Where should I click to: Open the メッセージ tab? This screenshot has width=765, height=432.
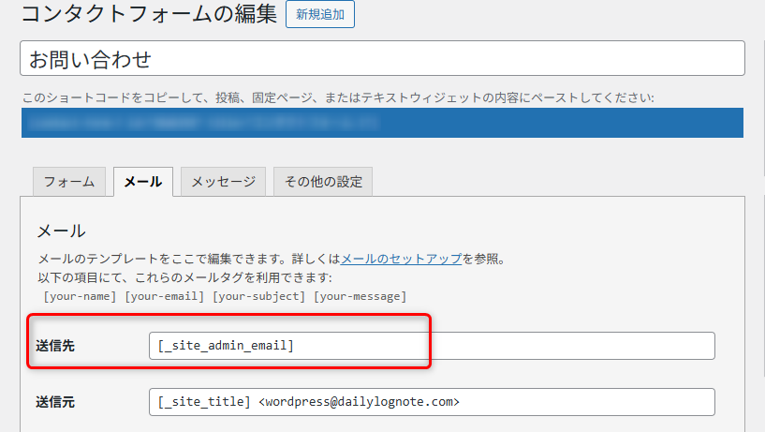point(224,182)
